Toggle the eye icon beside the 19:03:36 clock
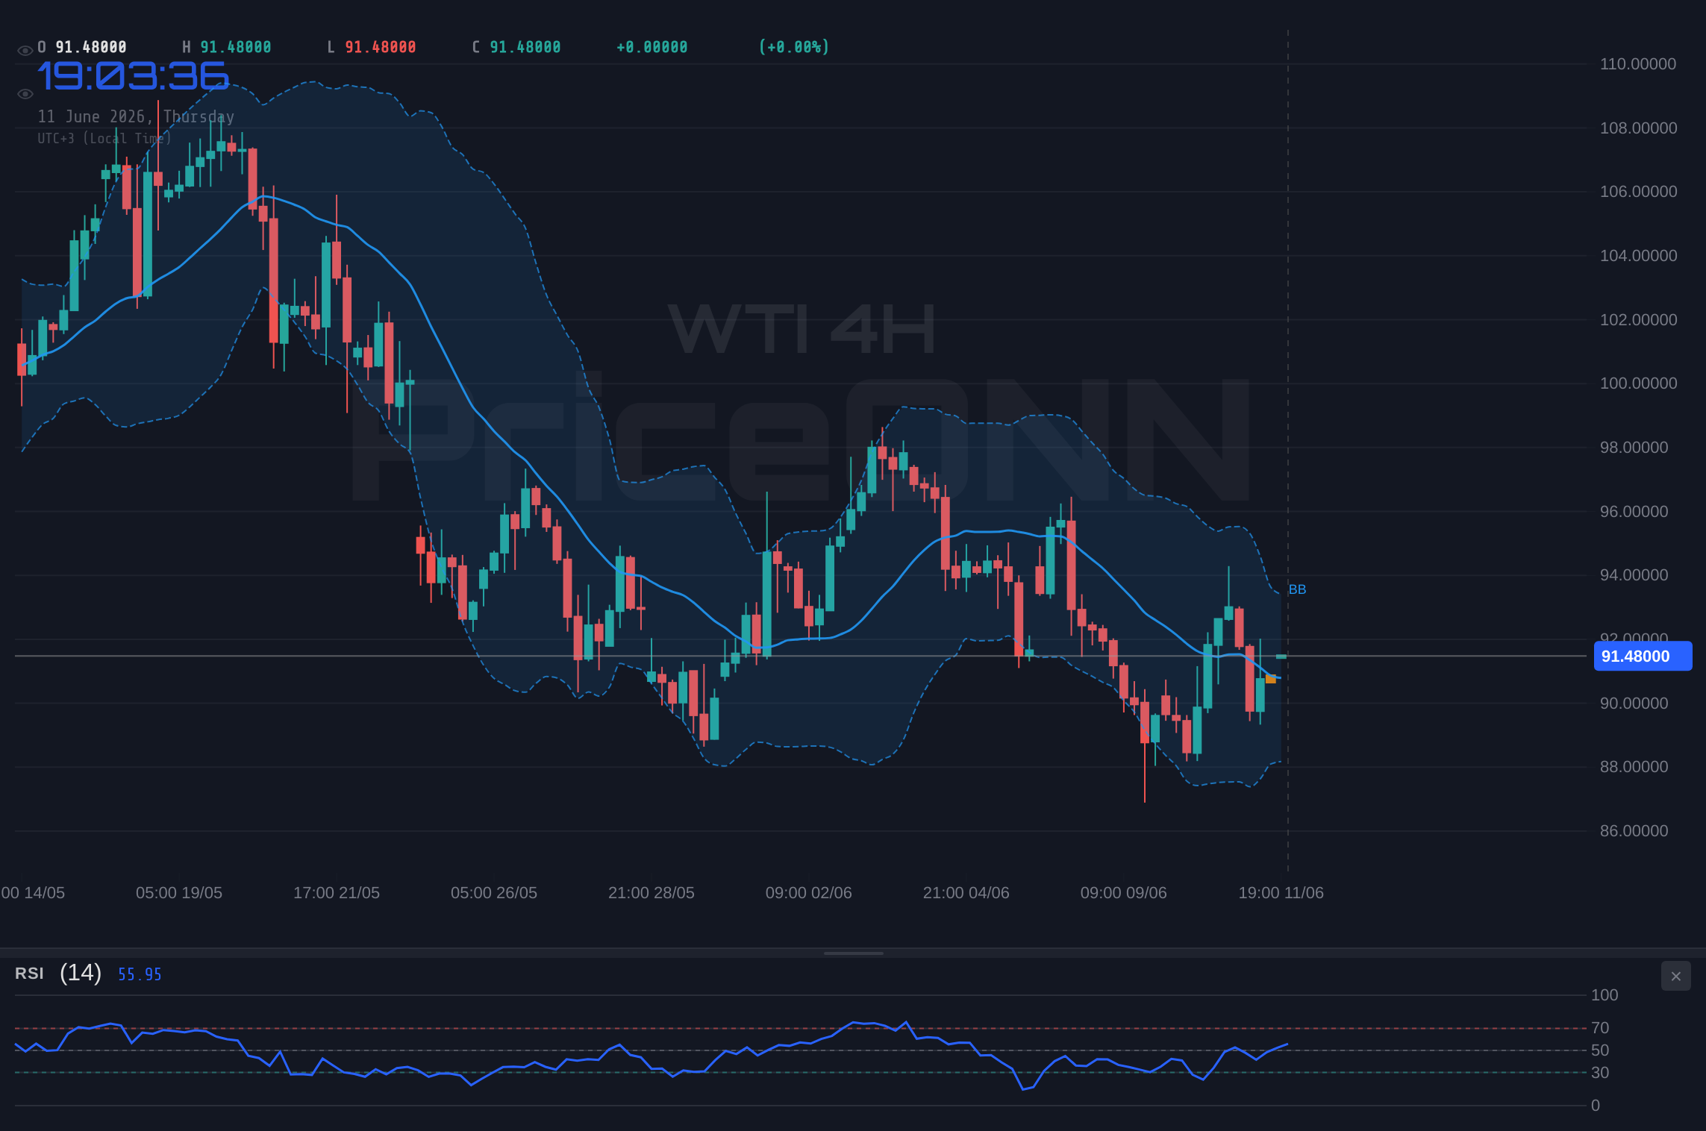 pyautogui.click(x=25, y=94)
